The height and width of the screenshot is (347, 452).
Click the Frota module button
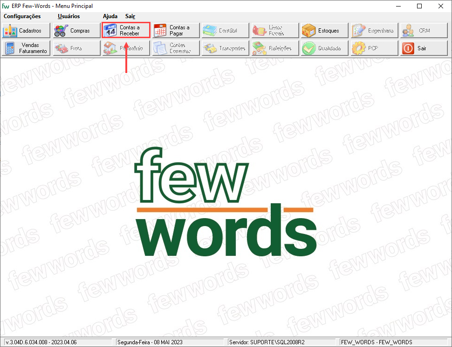[76, 48]
